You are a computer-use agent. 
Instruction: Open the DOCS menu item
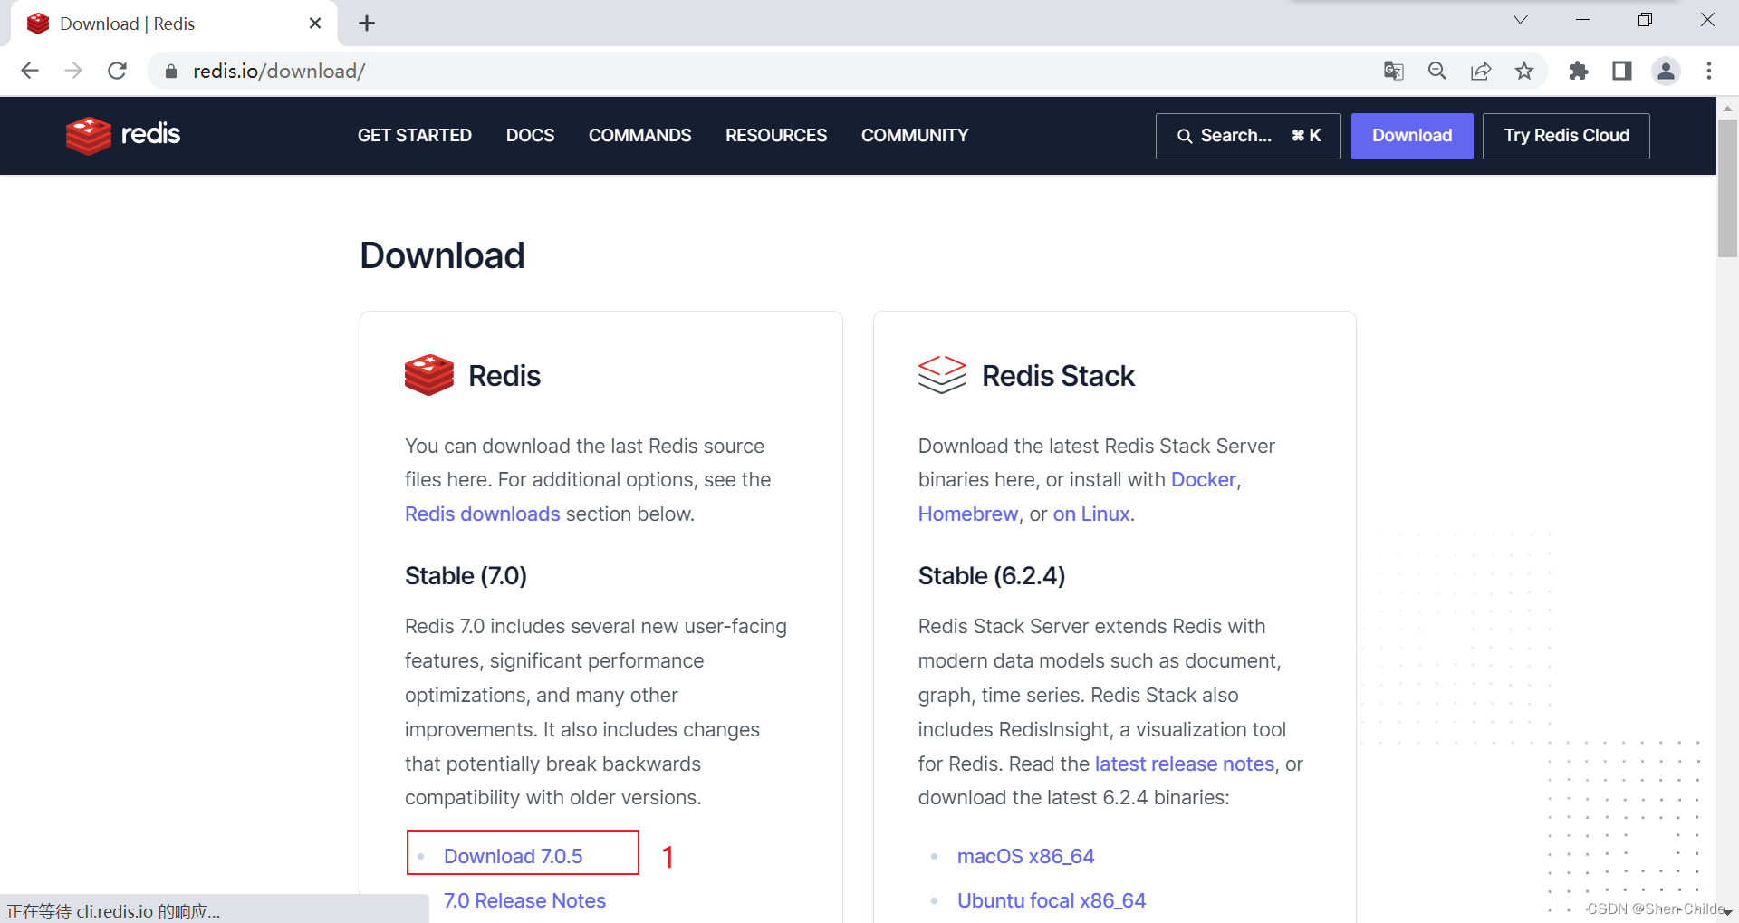[530, 136]
